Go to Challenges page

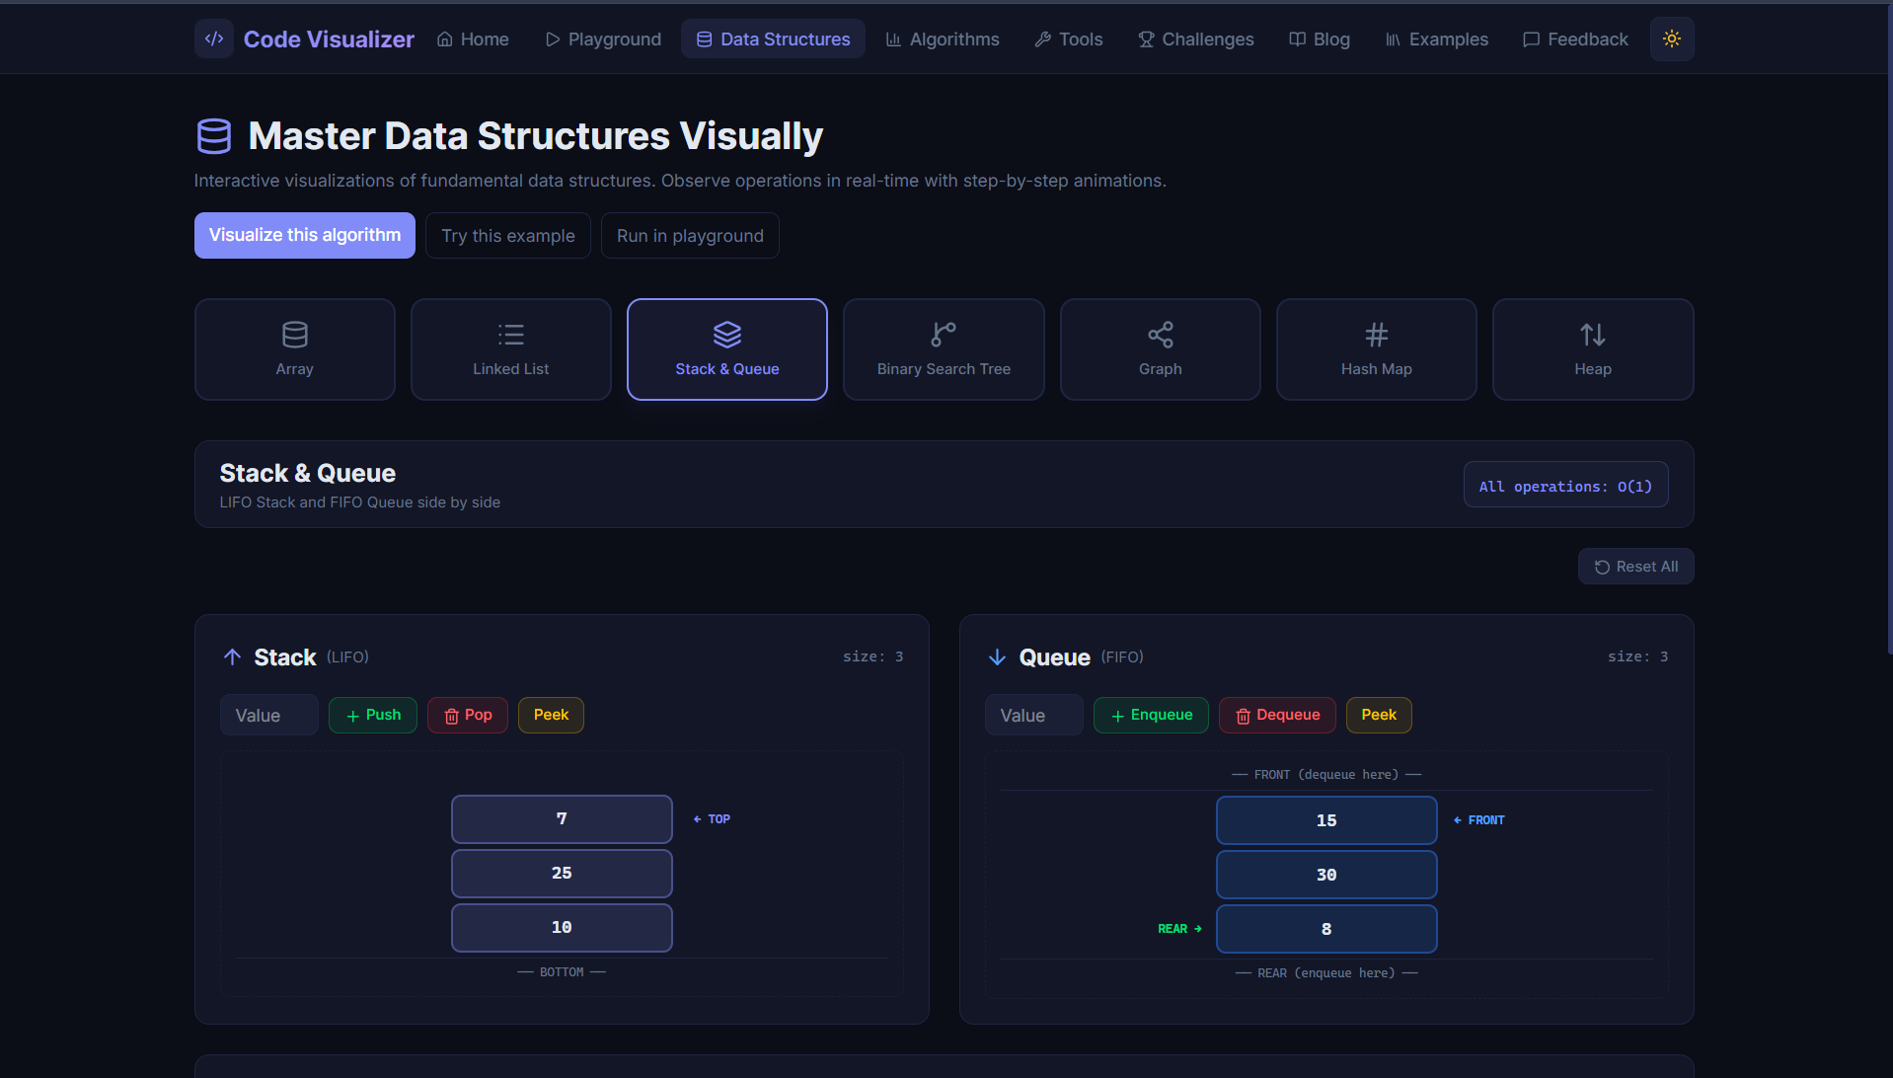click(x=1196, y=38)
